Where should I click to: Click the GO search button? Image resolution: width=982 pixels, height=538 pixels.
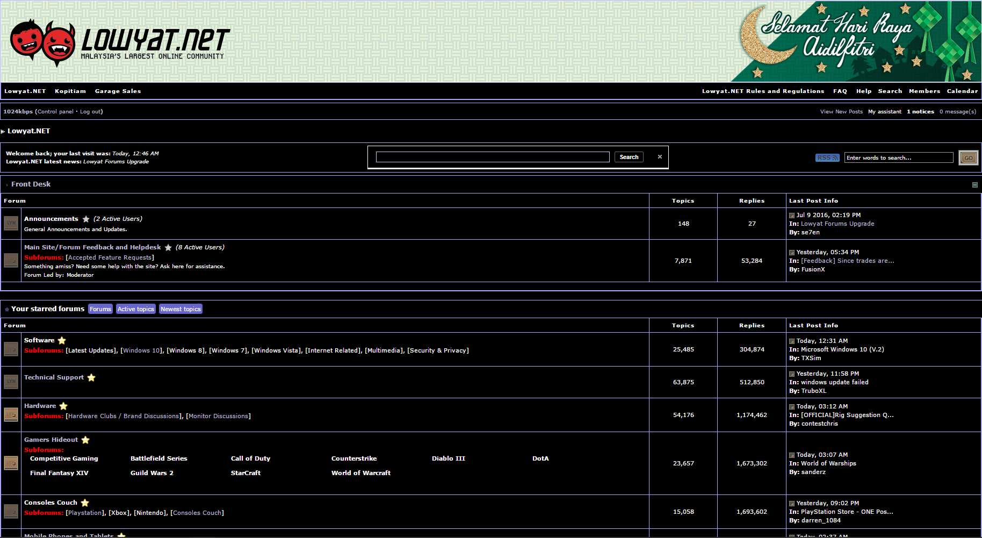(969, 158)
